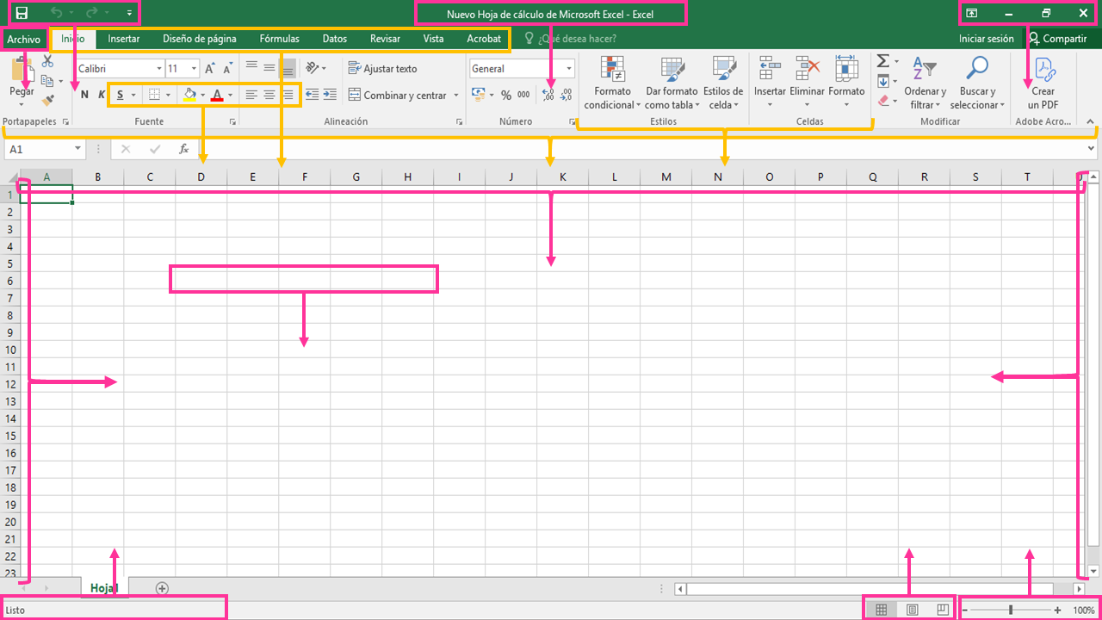Click the Save icon in the quick access toolbar
The width and height of the screenshot is (1102, 620).
[x=22, y=13]
